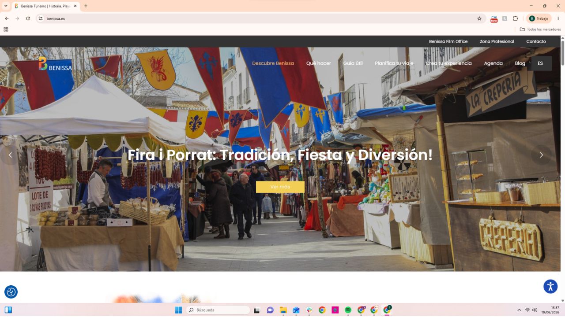Open Teams chat icon in taskbar
The width and height of the screenshot is (565, 317).
270,310
